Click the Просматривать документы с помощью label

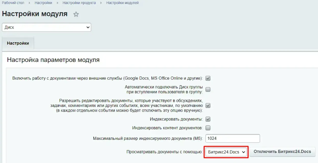coord(164,152)
